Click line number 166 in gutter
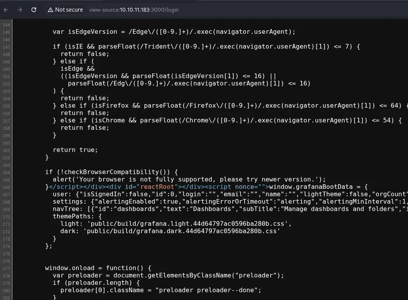The width and height of the screenshot is (408, 300). (6, 187)
